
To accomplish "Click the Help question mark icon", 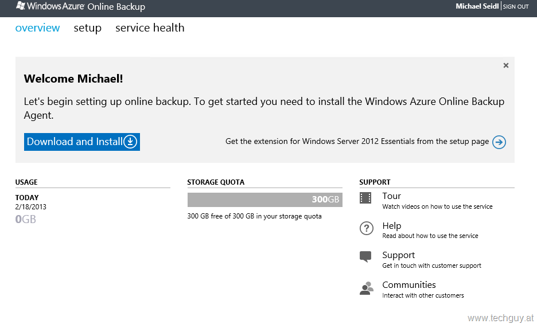I will pyautogui.click(x=367, y=228).
